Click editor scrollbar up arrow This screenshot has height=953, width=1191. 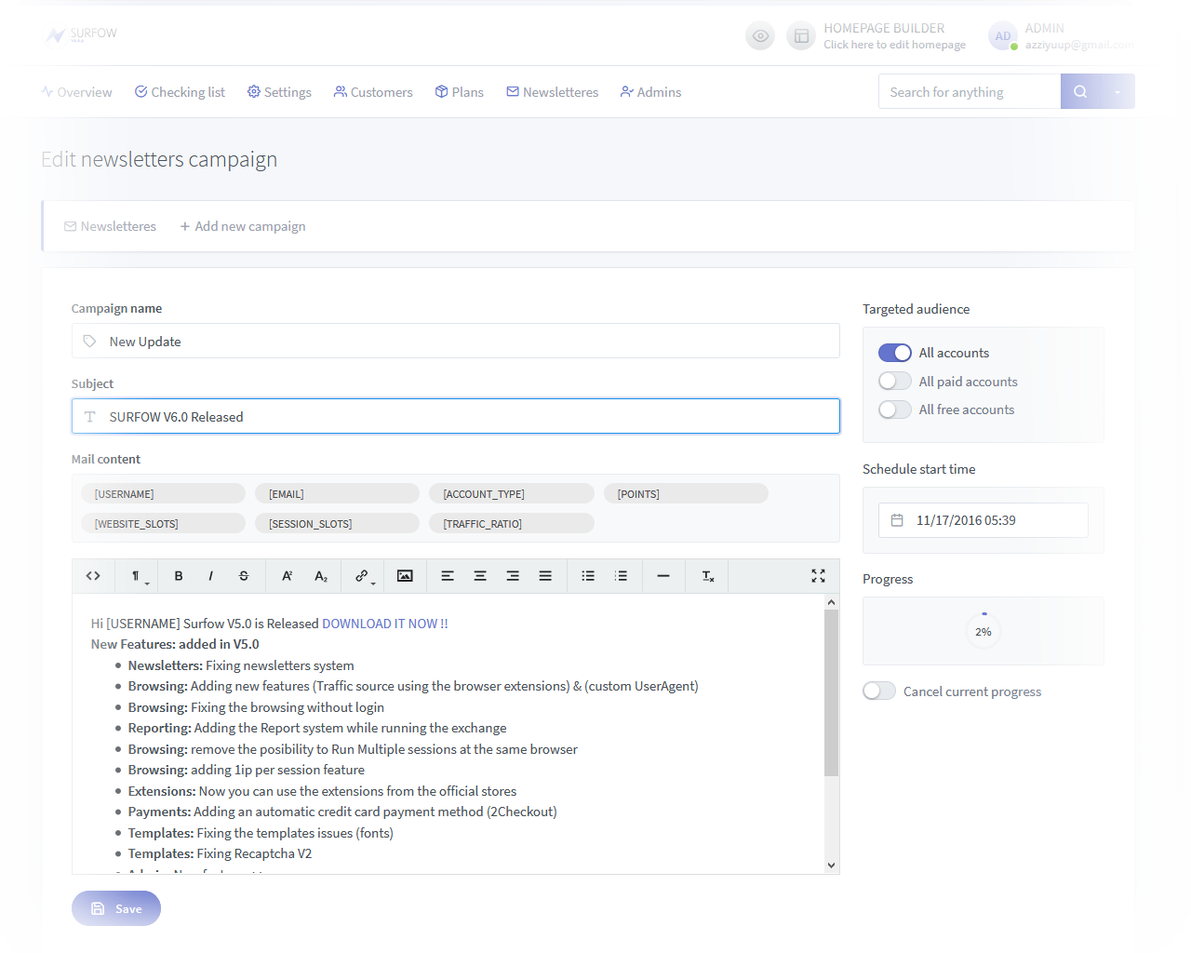coord(832,602)
